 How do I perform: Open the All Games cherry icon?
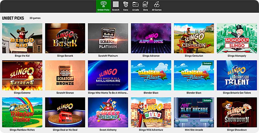[157, 4]
